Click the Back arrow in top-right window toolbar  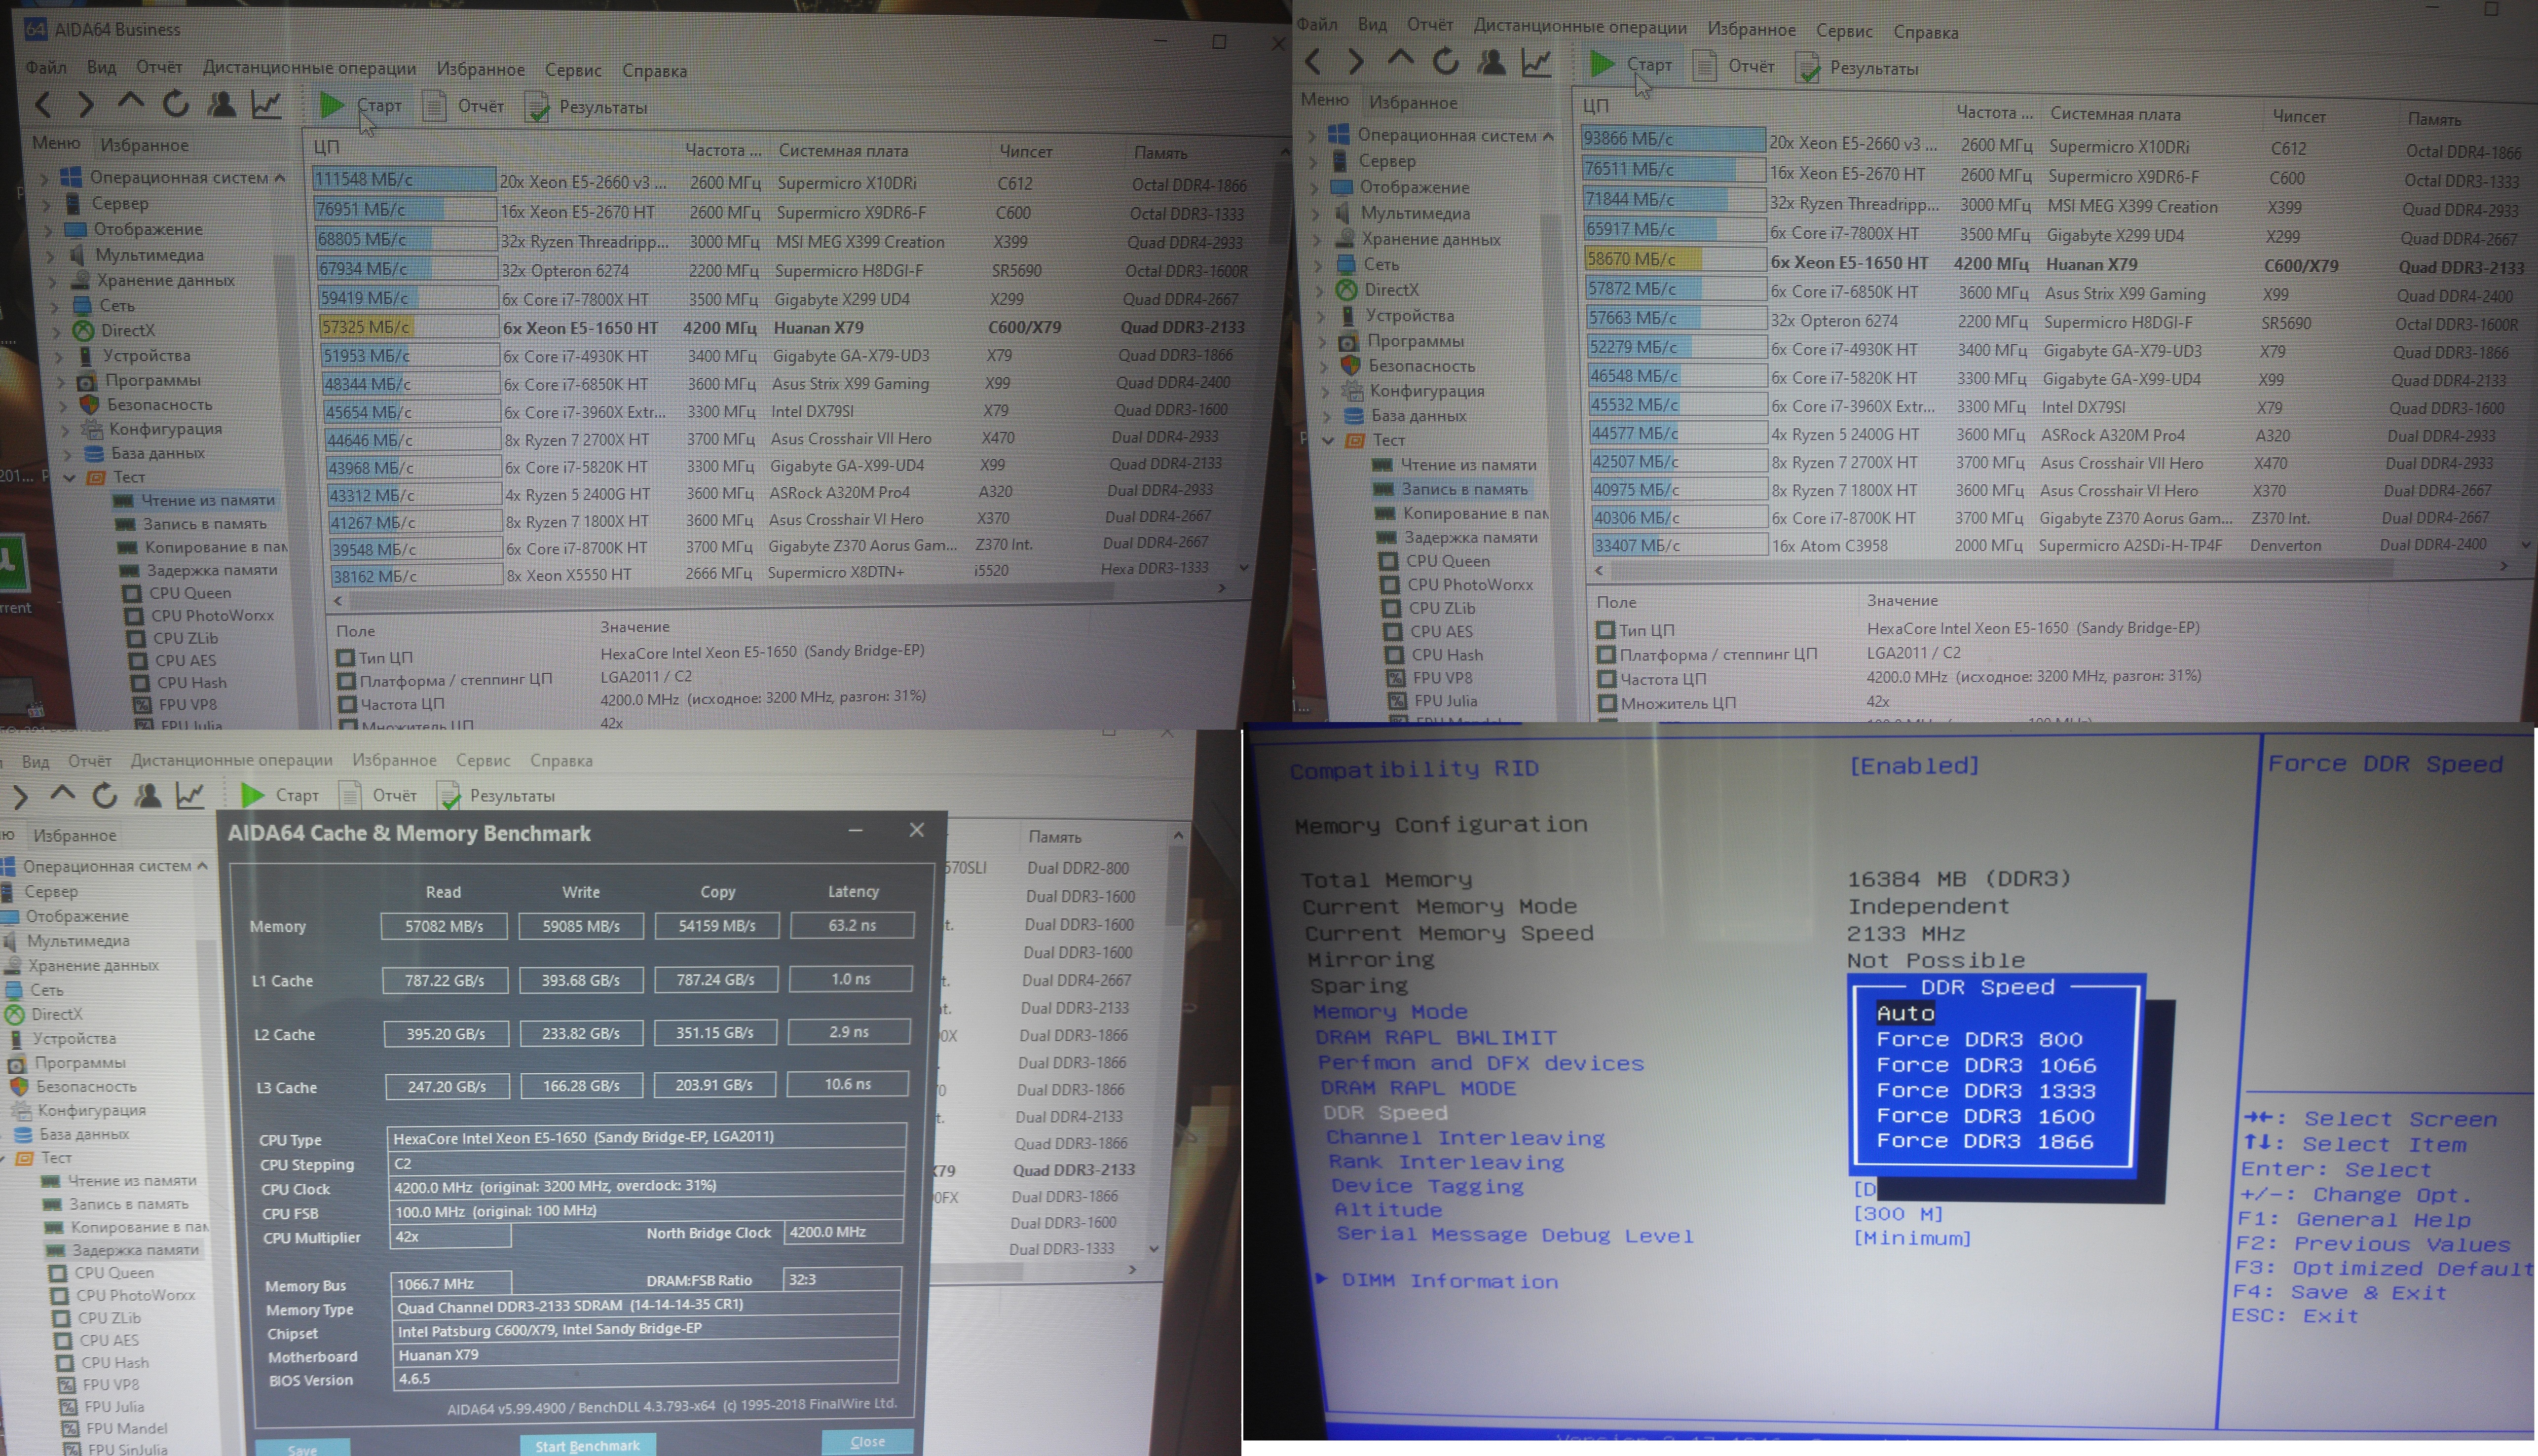tap(1314, 63)
